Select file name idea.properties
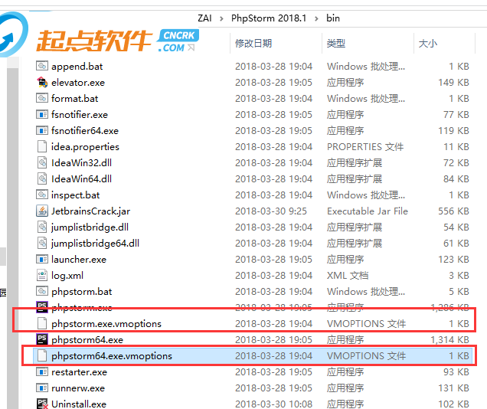 (85, 147)
